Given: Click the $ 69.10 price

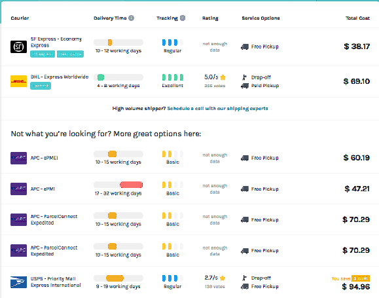Looking at the screenshot, I should [357, 81].
